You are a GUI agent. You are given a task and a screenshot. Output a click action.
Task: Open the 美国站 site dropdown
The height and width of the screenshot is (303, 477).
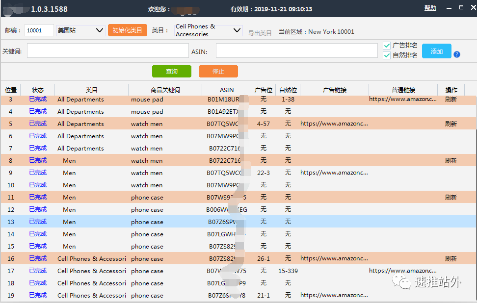[x=80, y=30]
